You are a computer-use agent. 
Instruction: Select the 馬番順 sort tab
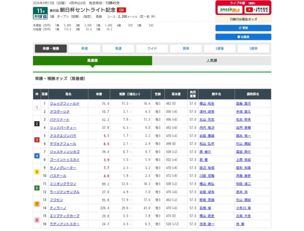click(x=92, y=61)
